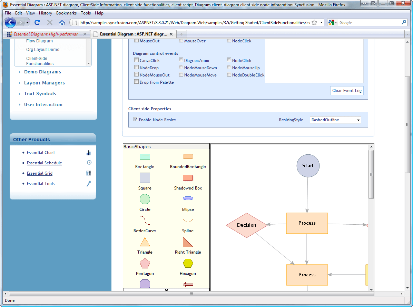
Task: Open the Bookmarks menu
Action: click(66, 13)
